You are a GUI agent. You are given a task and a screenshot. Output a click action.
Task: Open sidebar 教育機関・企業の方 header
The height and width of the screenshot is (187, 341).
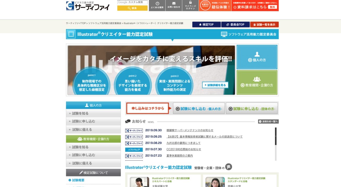coord(93,139)
